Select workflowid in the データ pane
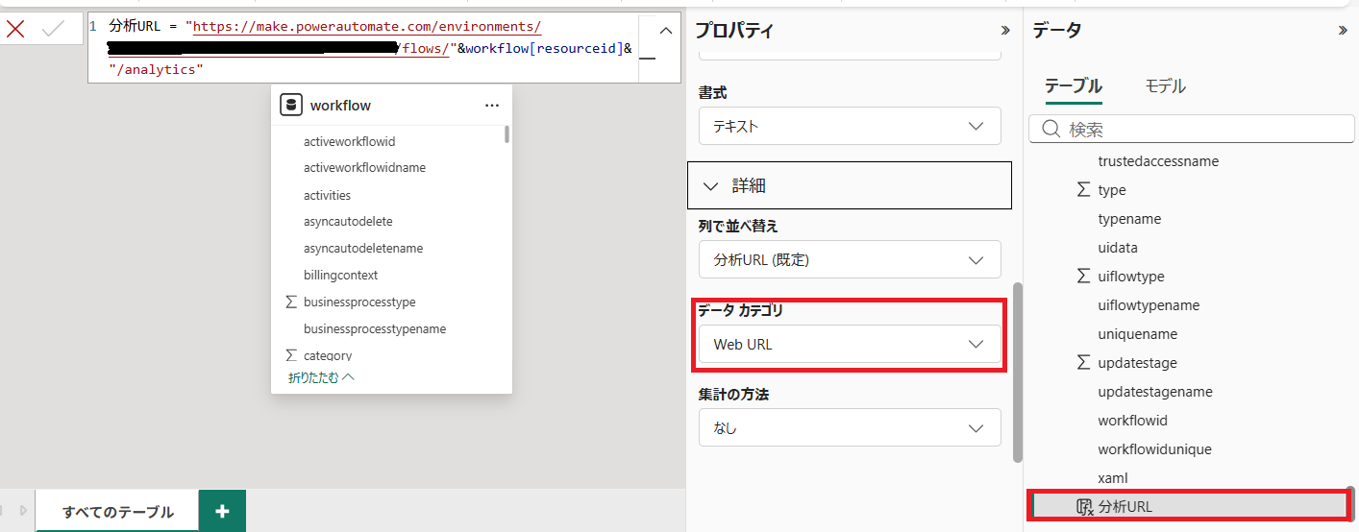 click(x=1132, y=421)
